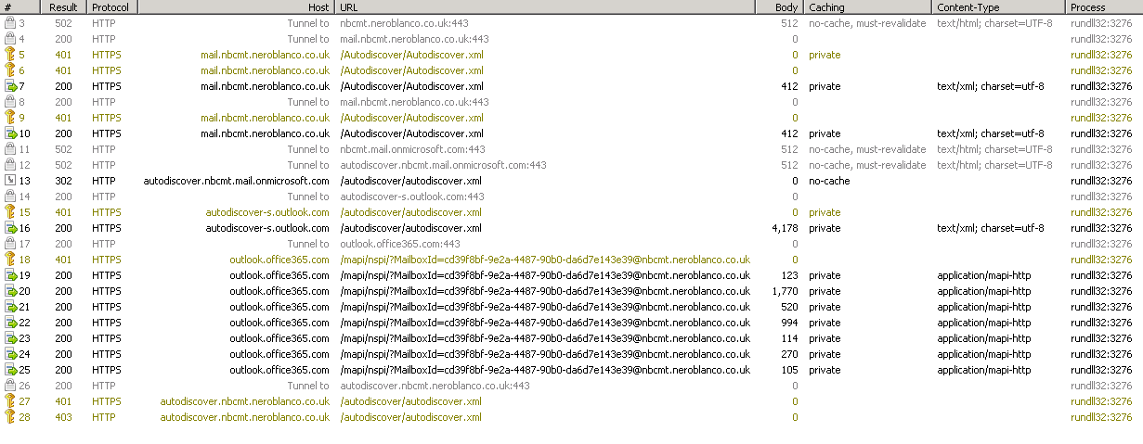Click URL nbcmt.mail.onmicrosoft.com:443 in session 11
Screen dimensions: 1143x444
412,149
